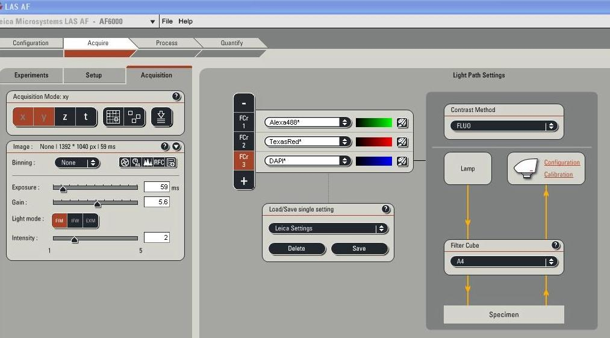610x338 pixels.
Task: Click the red TexasRed color gradient swatch
Action: coord(374,142)
